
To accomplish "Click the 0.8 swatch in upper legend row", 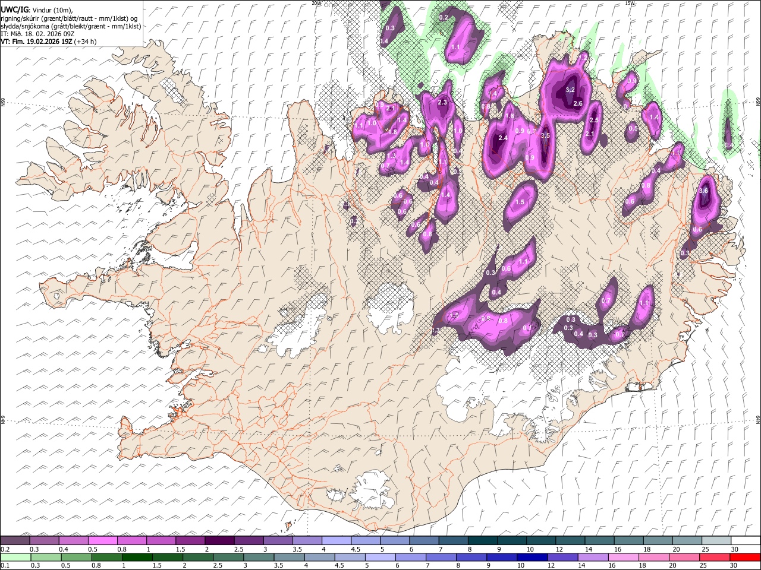I will pos(132,540).
